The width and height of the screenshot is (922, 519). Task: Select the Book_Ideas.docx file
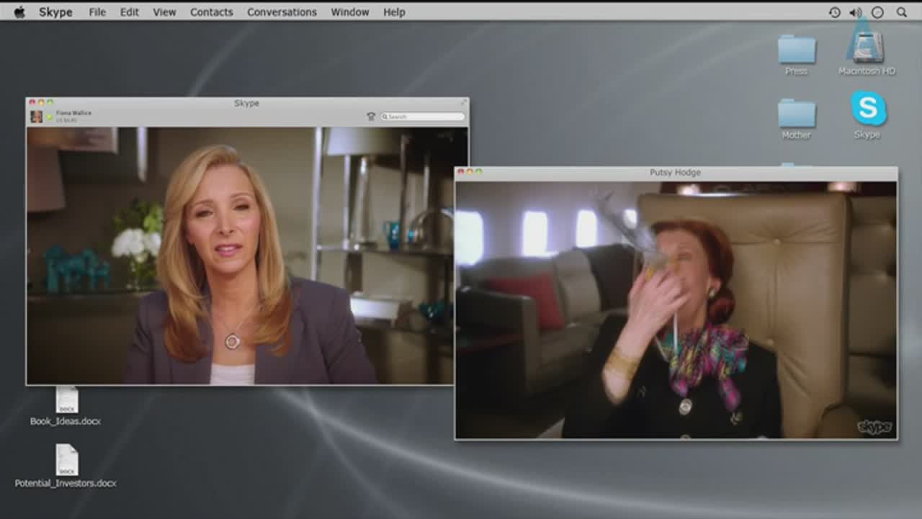pos(66,401)
